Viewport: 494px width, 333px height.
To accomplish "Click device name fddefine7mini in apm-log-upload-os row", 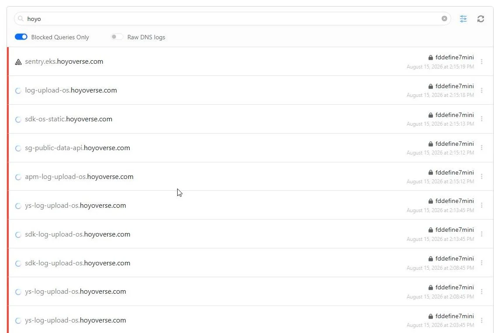I will coord(455,173).
